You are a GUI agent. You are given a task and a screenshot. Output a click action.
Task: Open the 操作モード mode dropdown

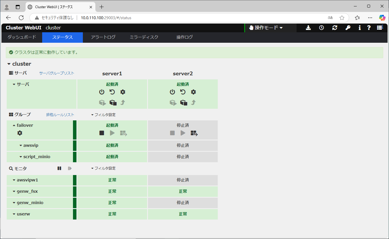click(x=266, y=28)
